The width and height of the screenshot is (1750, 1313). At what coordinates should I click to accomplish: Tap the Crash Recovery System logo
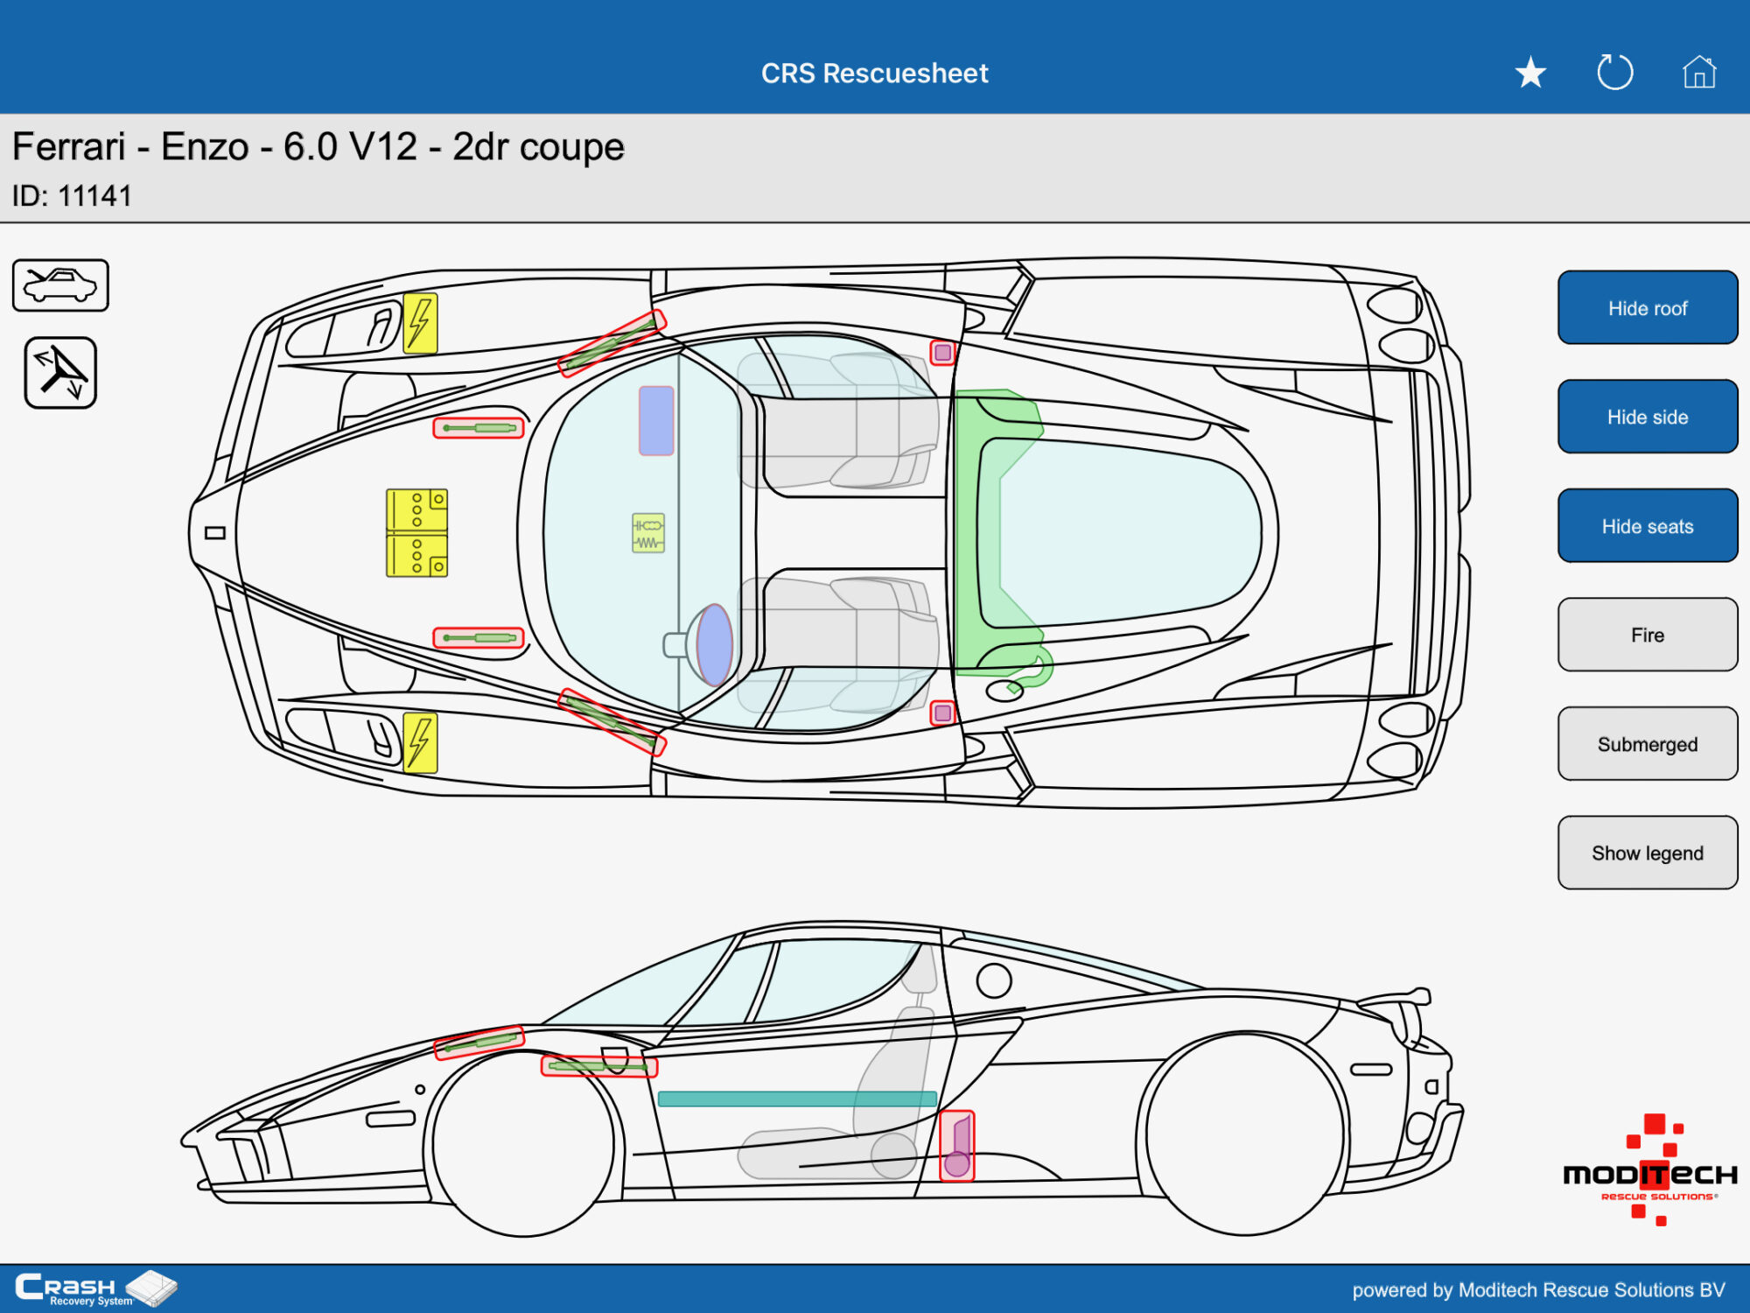[94, 1288]
